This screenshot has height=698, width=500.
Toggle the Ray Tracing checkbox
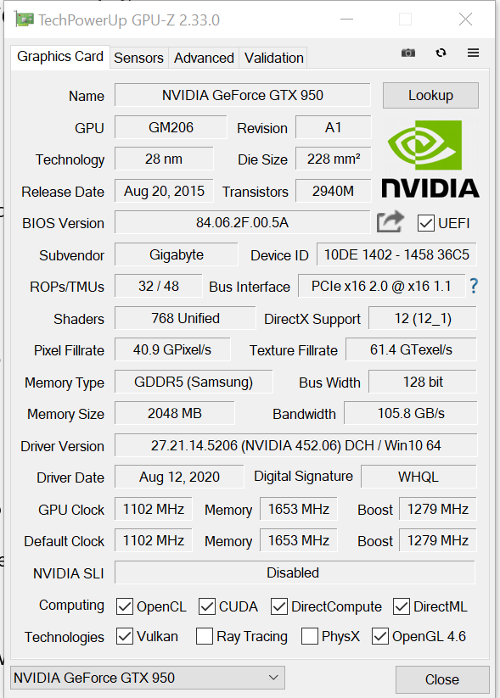(x=205, y=636)
